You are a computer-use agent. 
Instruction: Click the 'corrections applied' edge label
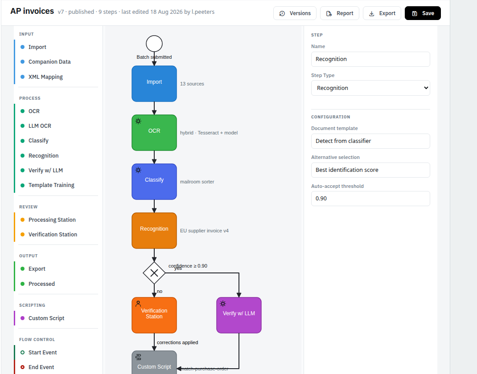[177, 342]
